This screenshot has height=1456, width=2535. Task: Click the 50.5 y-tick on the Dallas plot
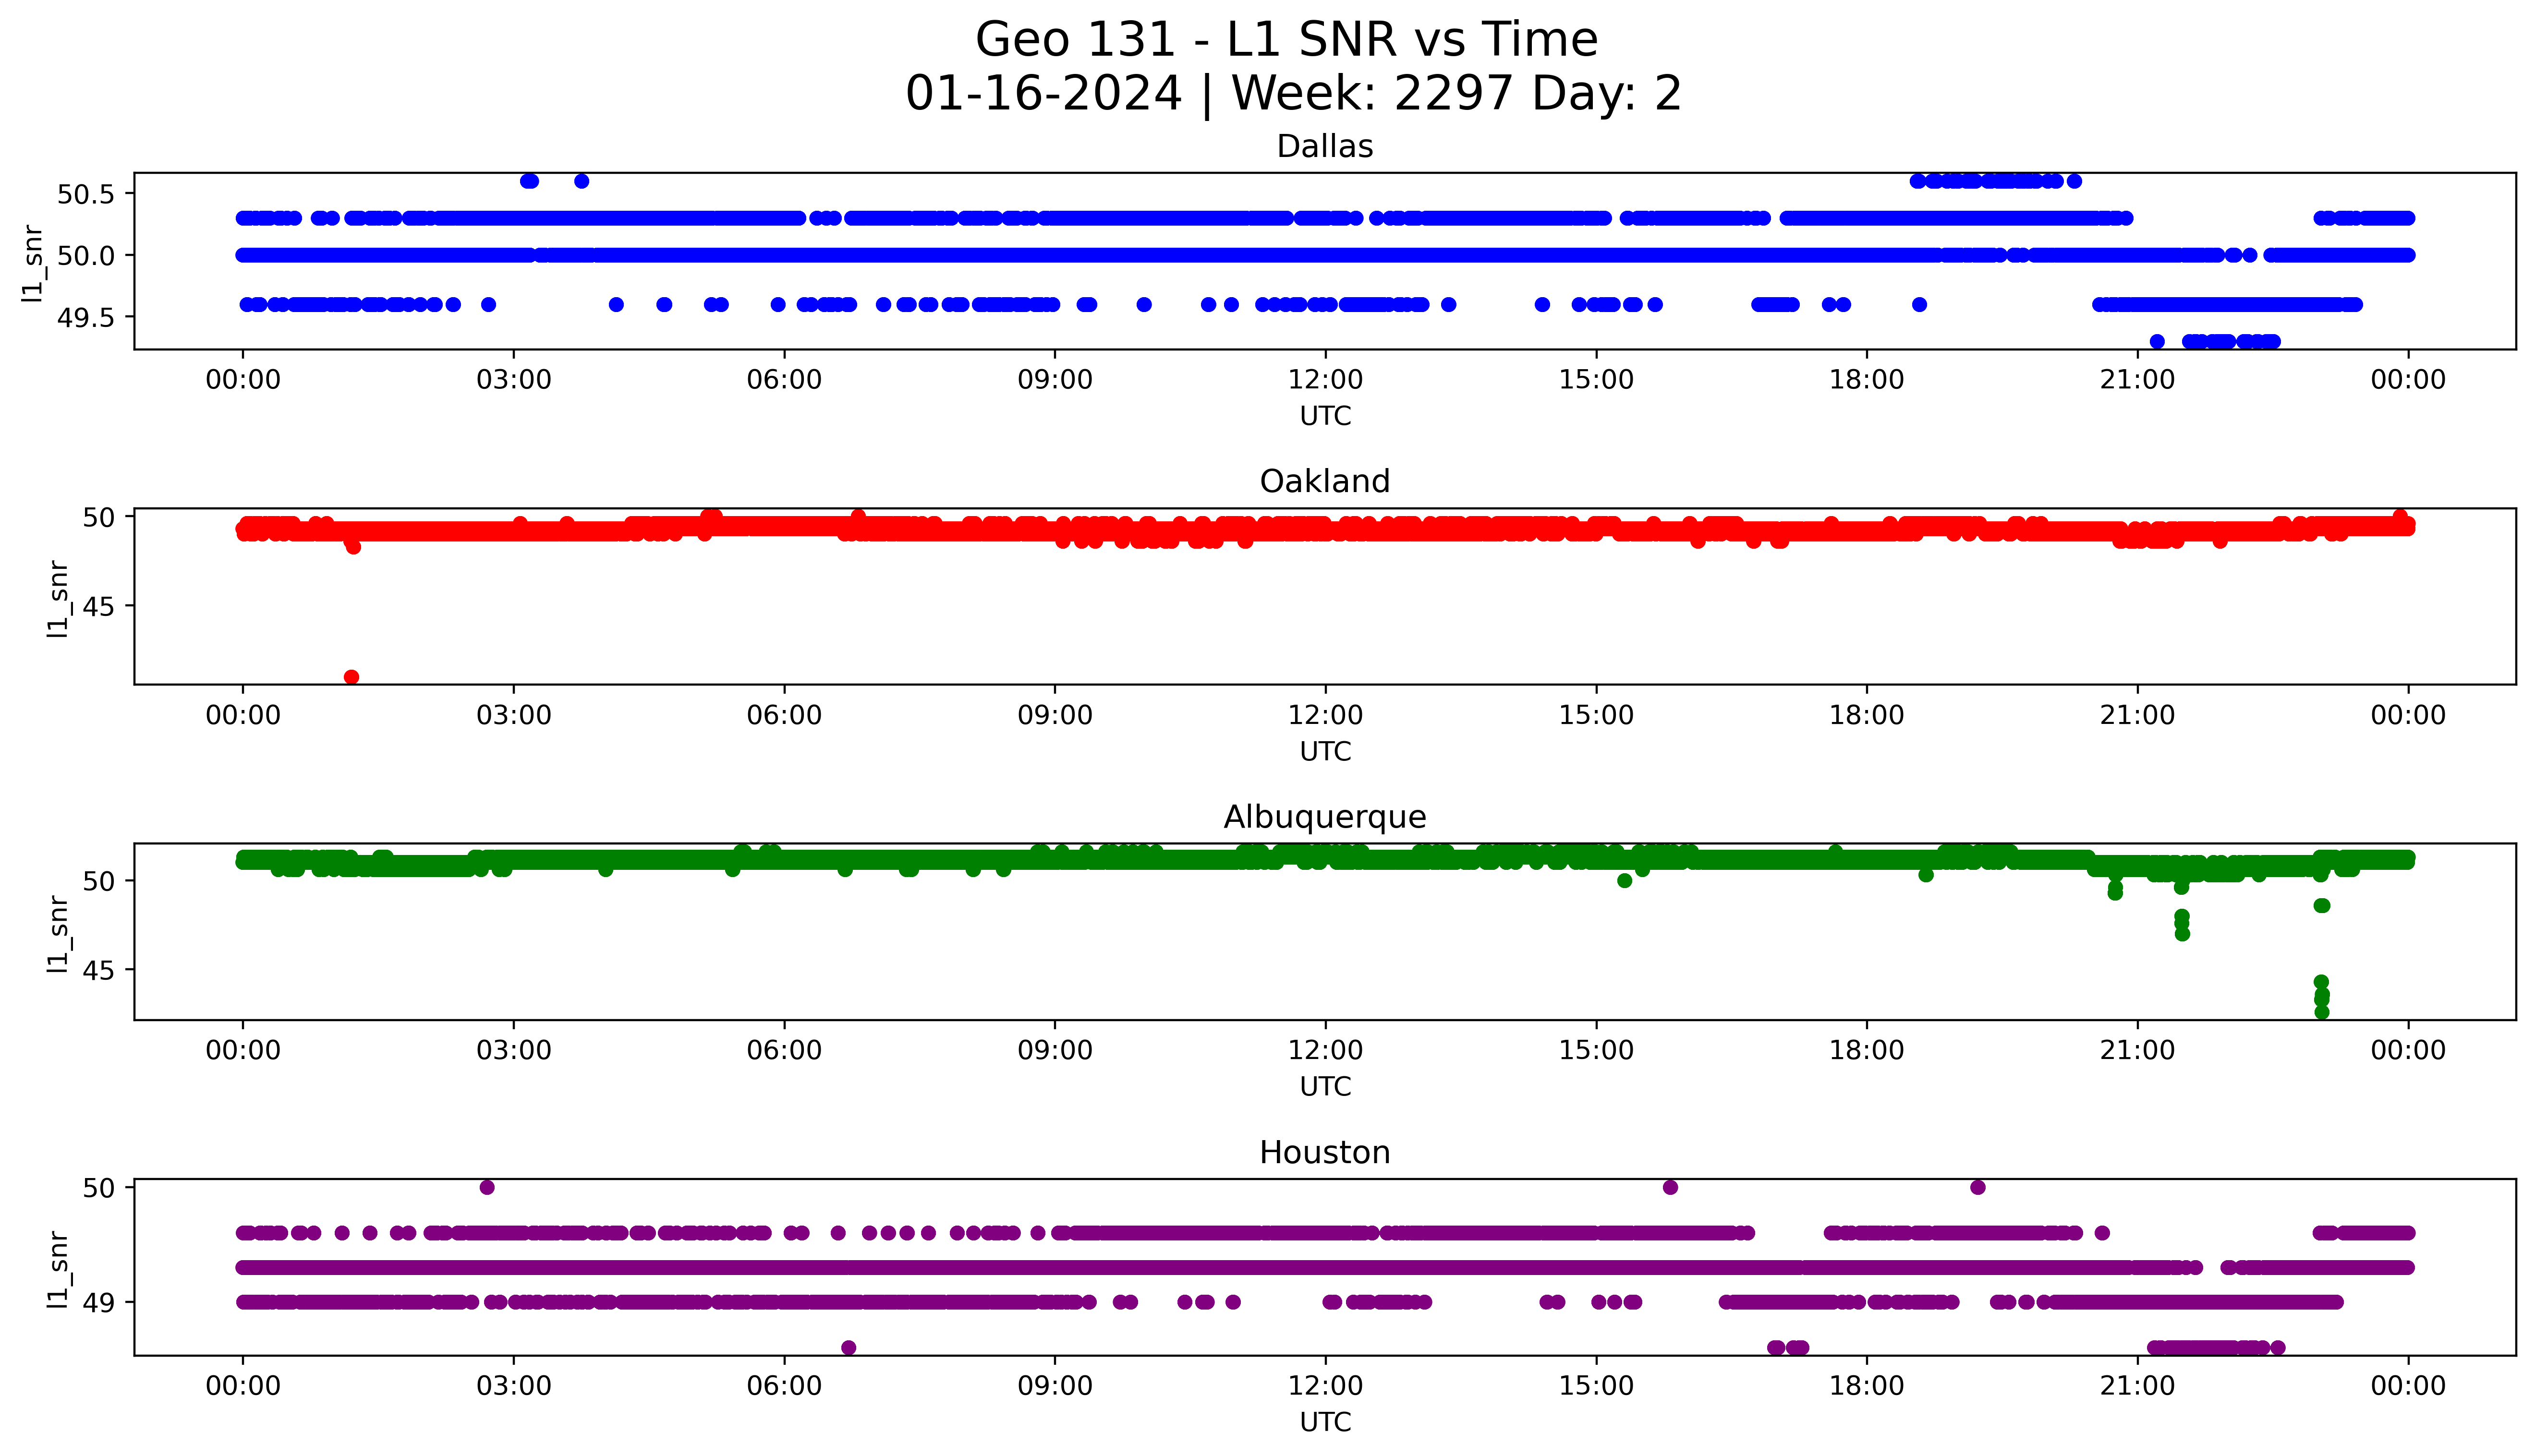[x=87, y=194]
